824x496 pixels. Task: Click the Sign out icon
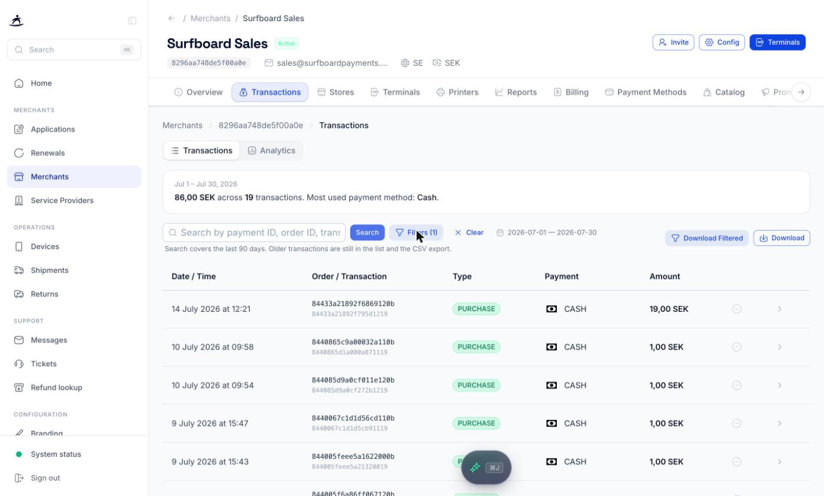click(x=19, y=478)
